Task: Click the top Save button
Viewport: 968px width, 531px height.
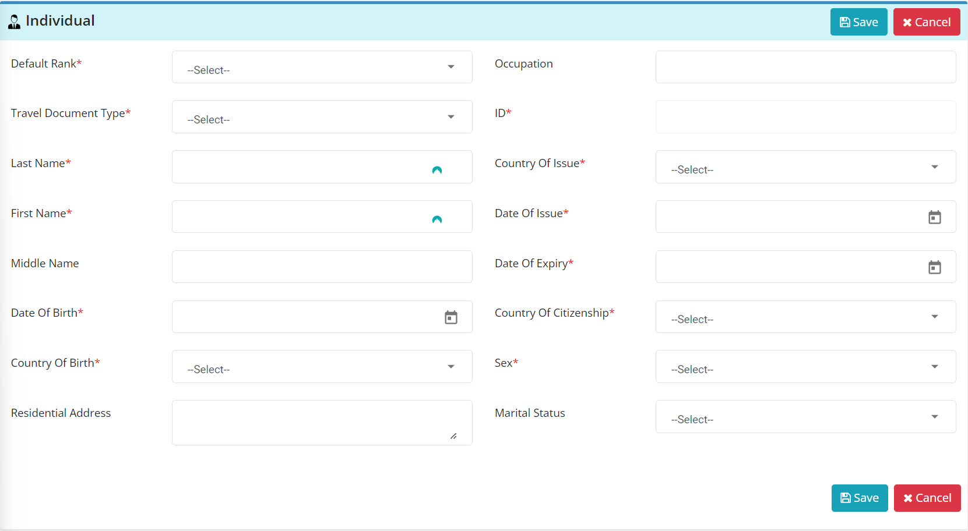Action: pyautogui.click(x=858, y=22)
